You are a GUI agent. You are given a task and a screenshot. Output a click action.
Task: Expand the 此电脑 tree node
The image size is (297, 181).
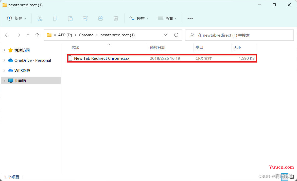[4, 81]
